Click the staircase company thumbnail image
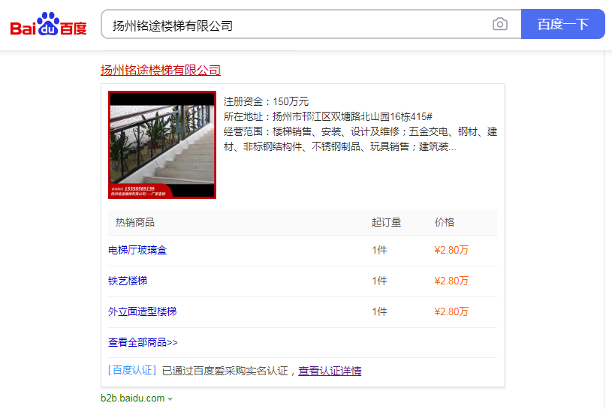The width and height of the screenshot is (612, 409). click(162, 145)
